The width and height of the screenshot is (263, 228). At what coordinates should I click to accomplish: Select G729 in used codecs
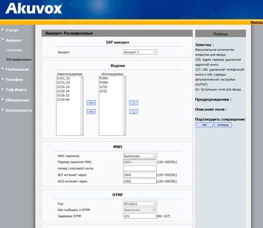(x=103, y=87)
